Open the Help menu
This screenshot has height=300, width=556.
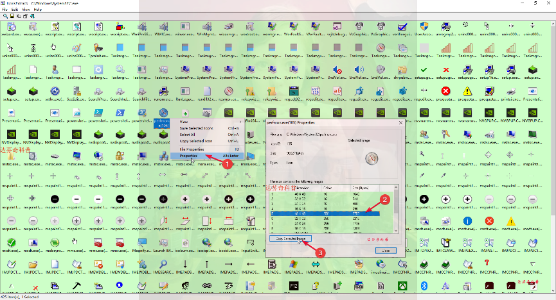37,10
